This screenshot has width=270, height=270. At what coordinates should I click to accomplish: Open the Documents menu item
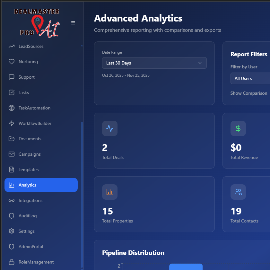[30, 139]
